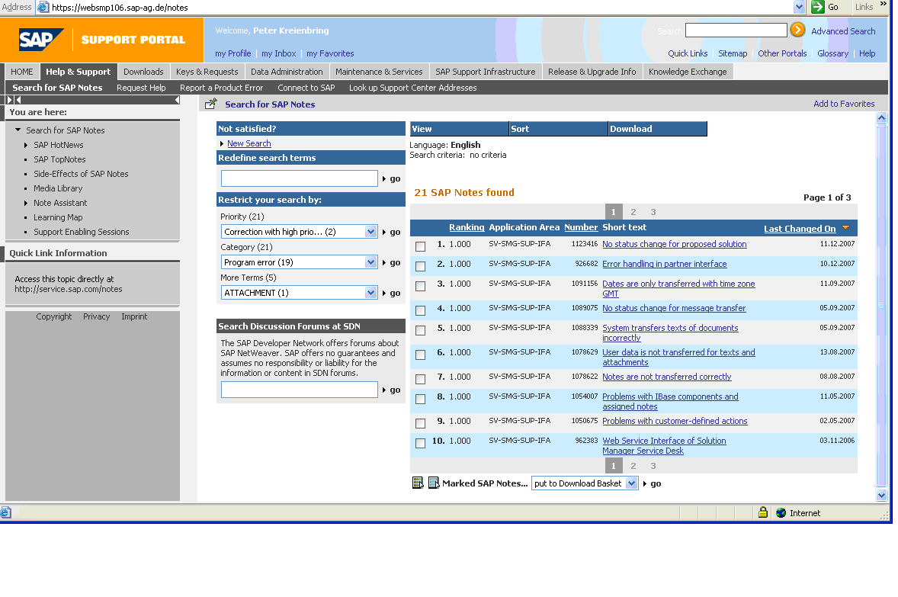Click the orange search arrow button
This screenshot has width=898, height=597.
797,30
